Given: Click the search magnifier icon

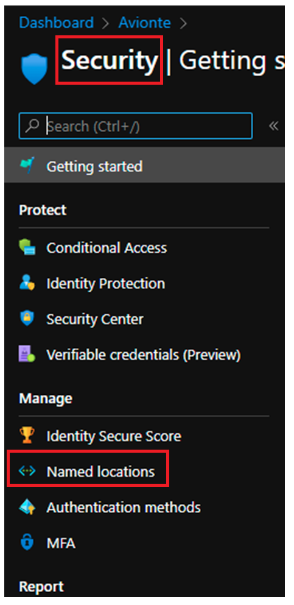Looking at the screenshot, I should pyautogui.click(x=33, y=126).
